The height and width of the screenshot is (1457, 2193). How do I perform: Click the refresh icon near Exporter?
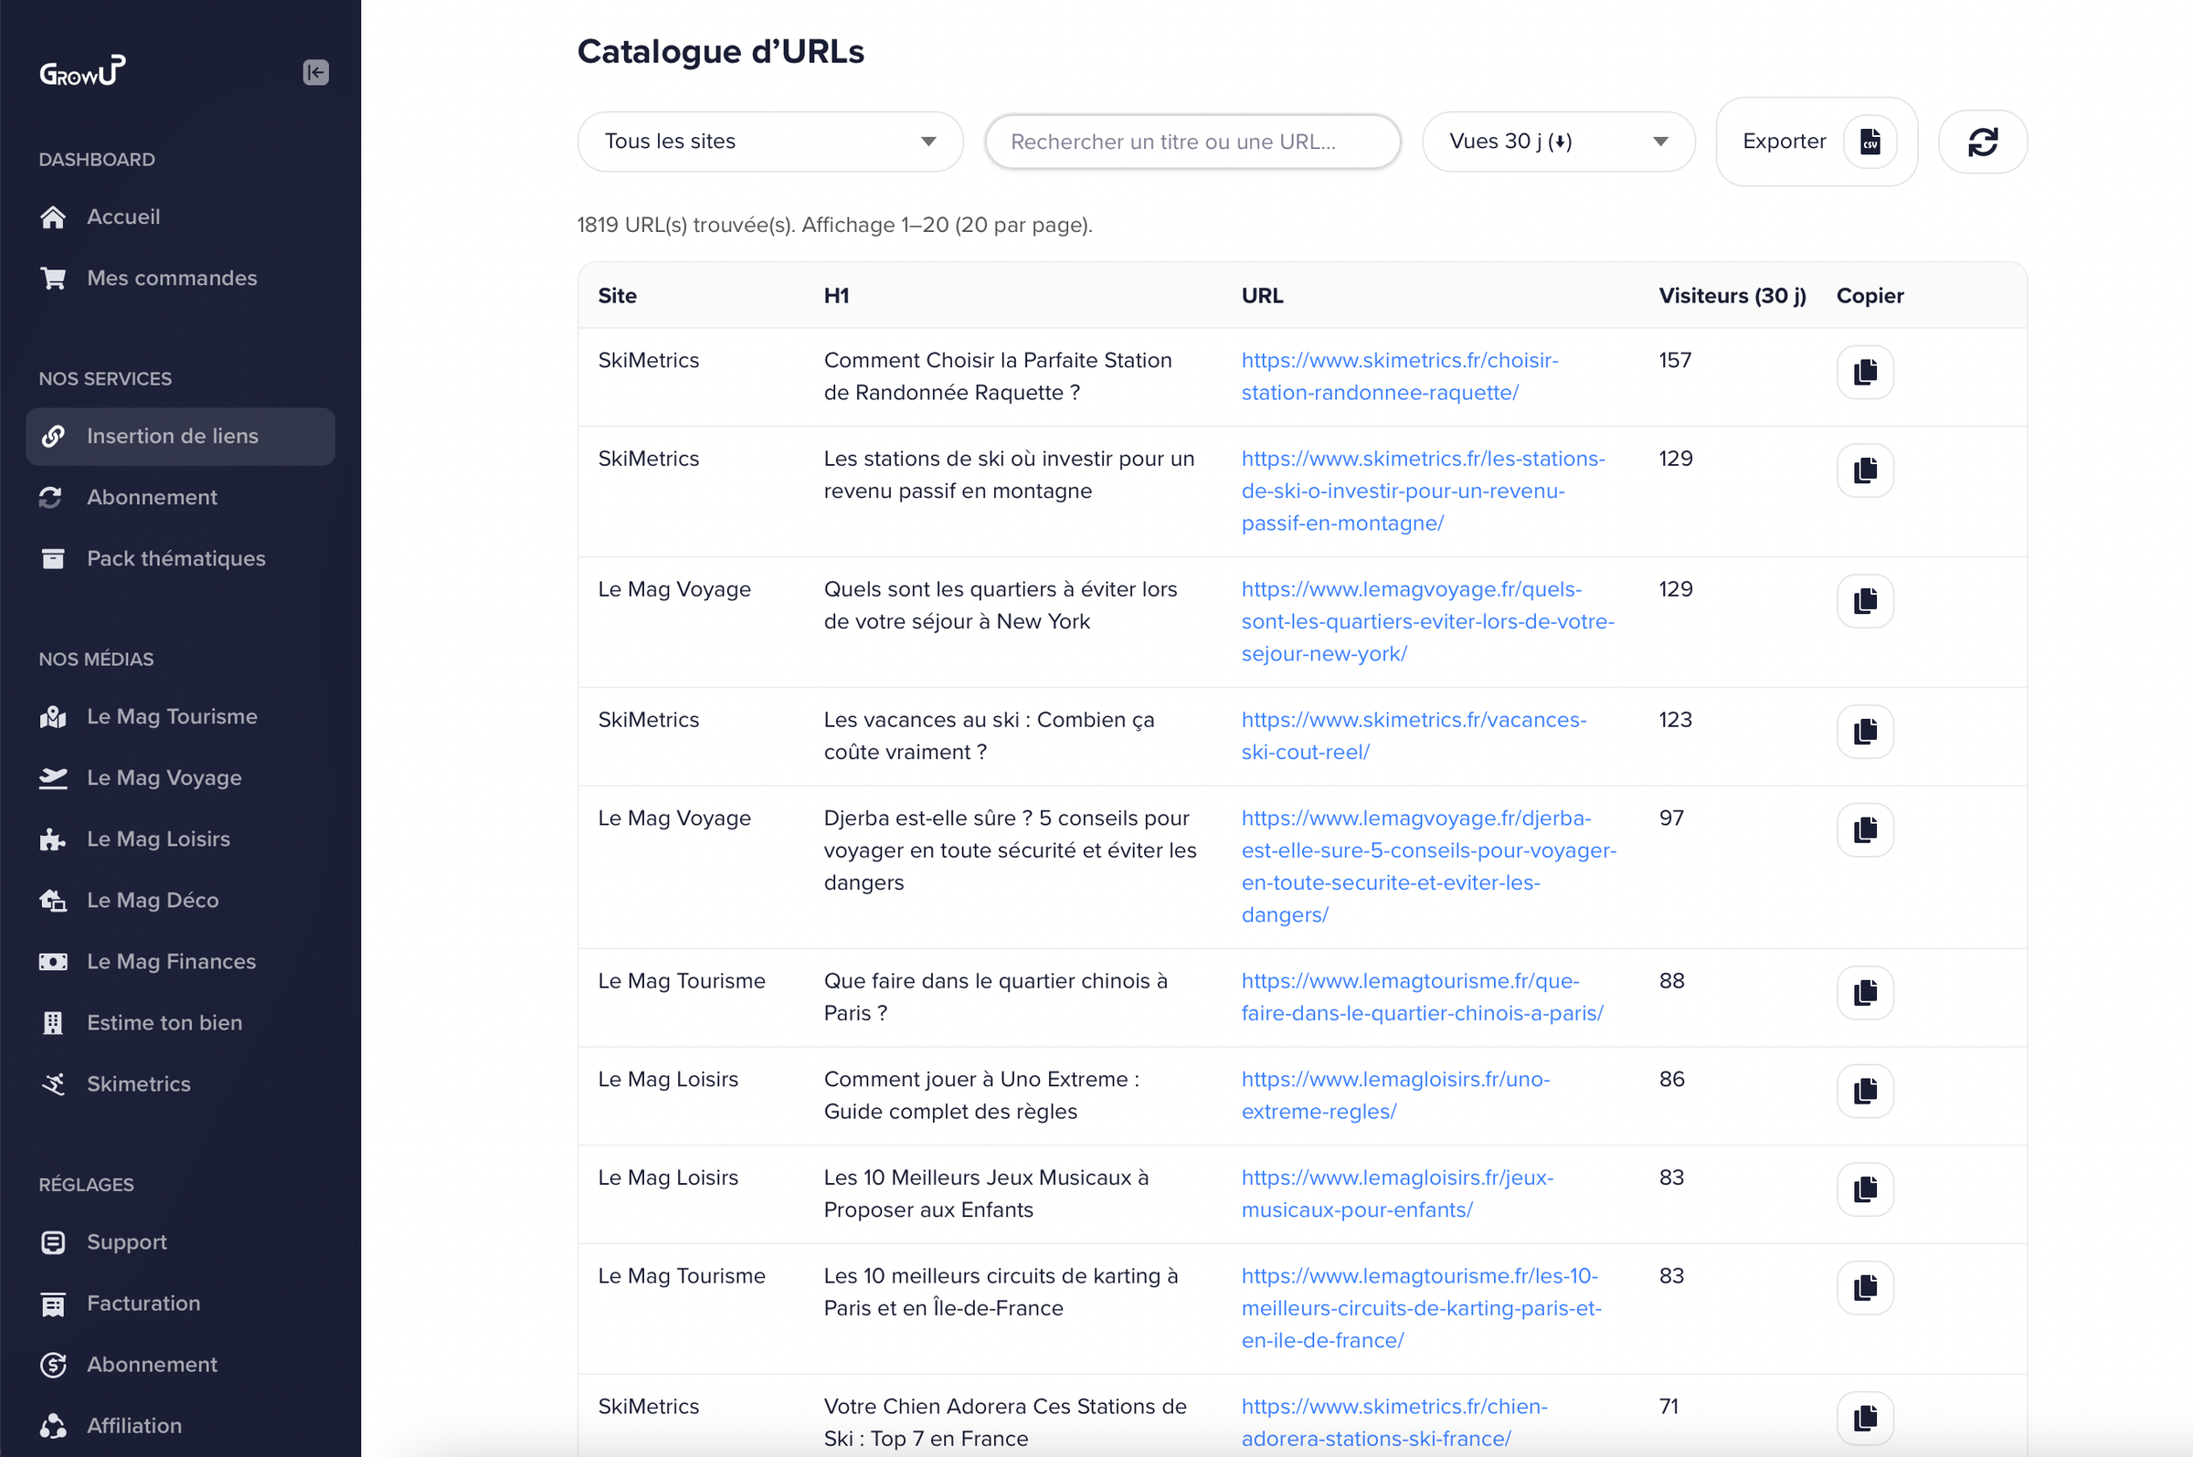pos(1983,142)
